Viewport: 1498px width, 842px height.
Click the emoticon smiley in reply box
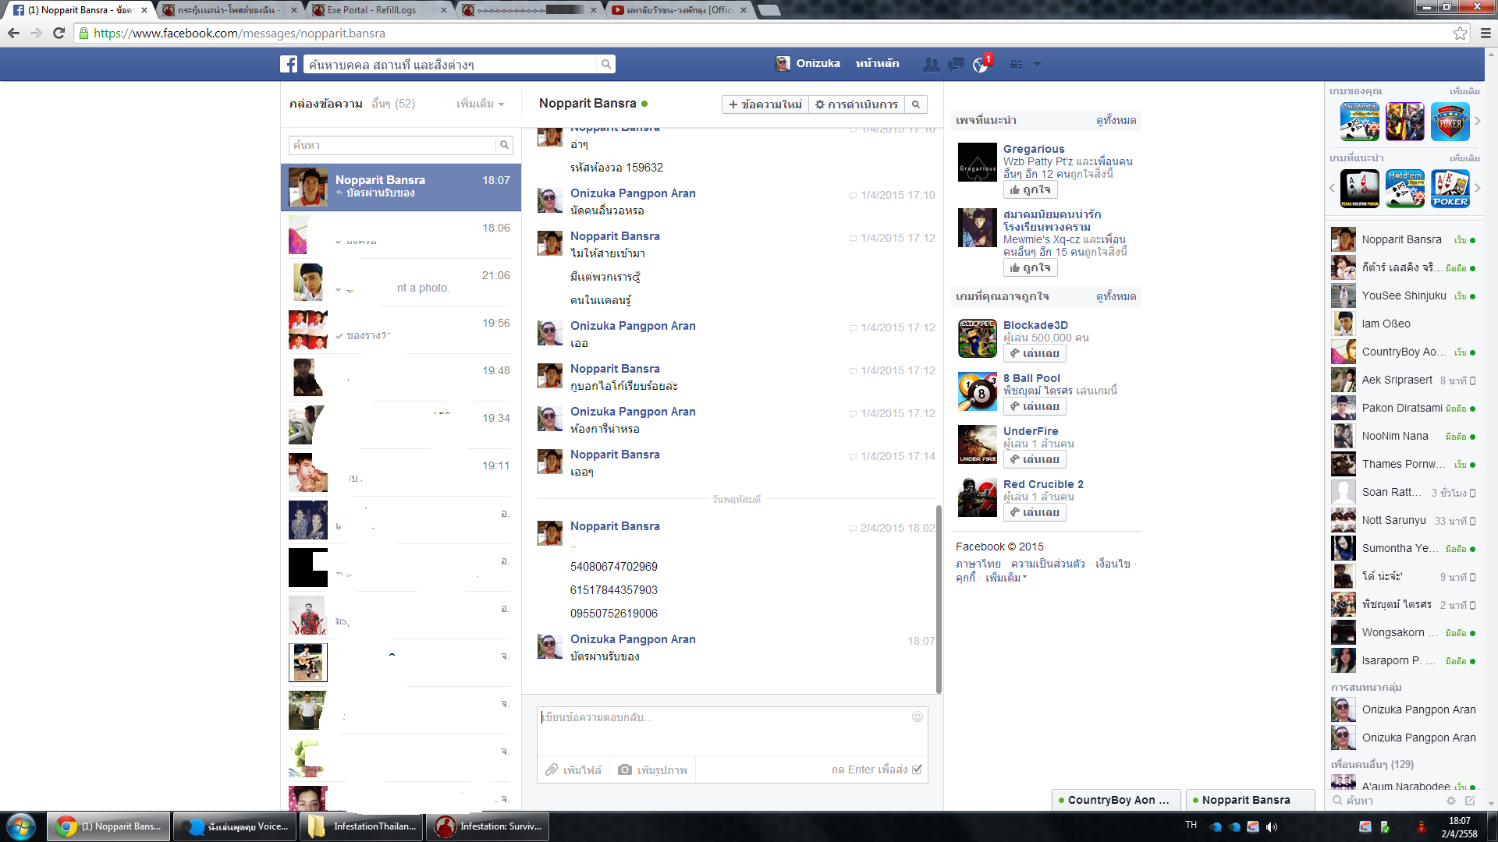pos(918,716)
